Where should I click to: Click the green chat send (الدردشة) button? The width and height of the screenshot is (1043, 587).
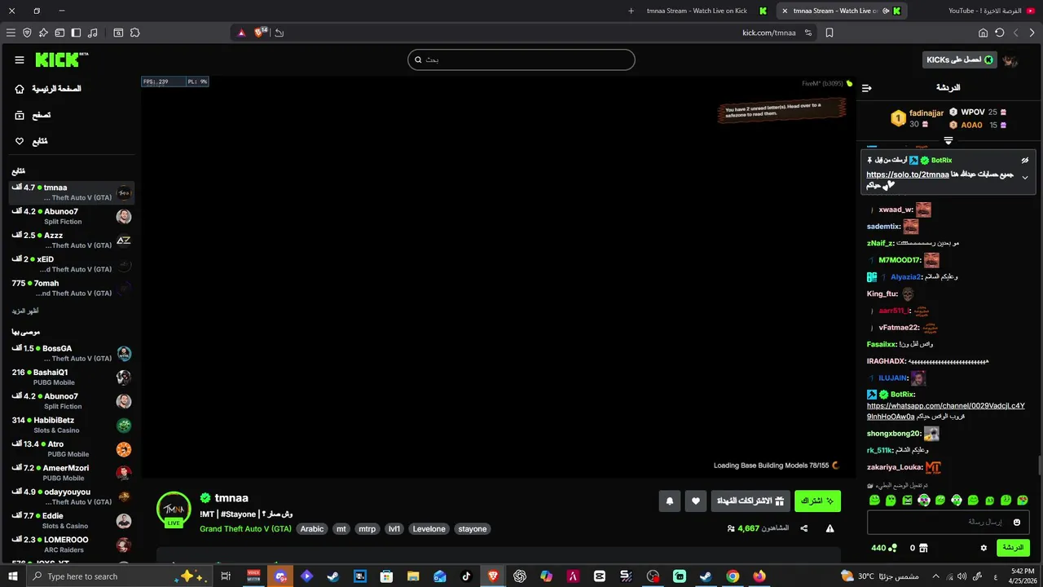(x=1013, y=548)
